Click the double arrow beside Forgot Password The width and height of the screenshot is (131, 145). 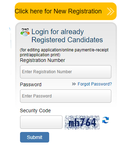[x=74, y=84]
